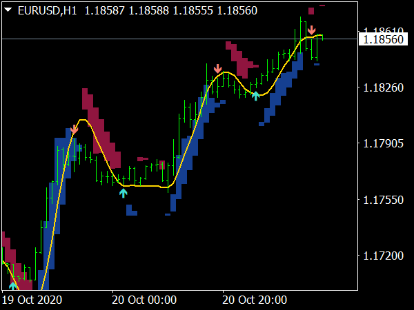Click the cyan buy arrow near 1.18260 level
414x310 pixels.
point(255,96)
